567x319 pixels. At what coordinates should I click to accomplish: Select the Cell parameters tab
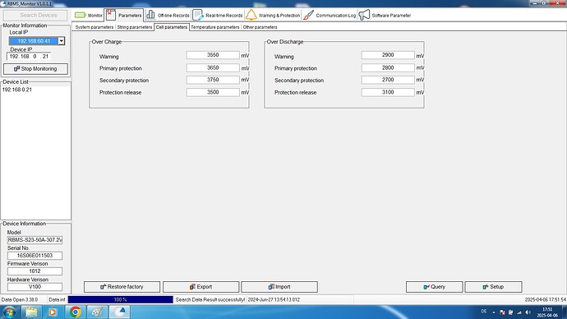[x=172, y=27]
